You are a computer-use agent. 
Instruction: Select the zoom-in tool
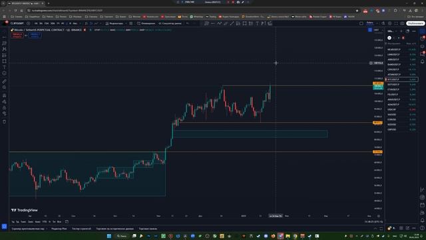coord(4,87)
